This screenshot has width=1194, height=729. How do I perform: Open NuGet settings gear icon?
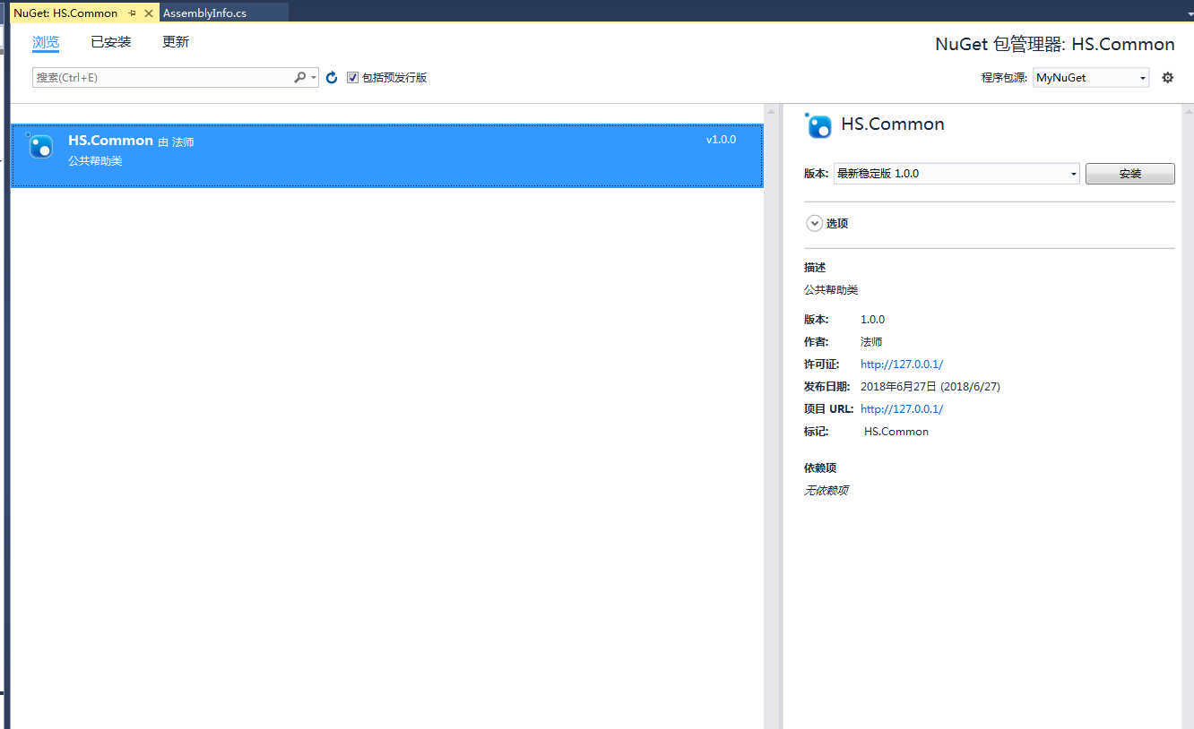(1167, 78)
